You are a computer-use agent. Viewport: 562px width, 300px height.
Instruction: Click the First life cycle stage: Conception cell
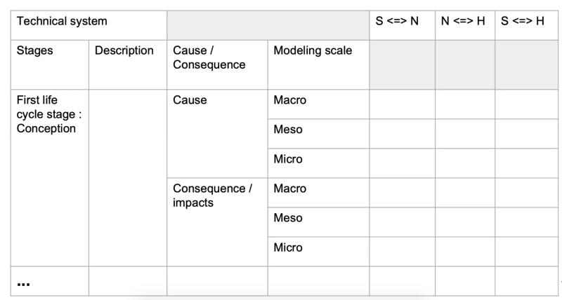(x=50, y=178)
